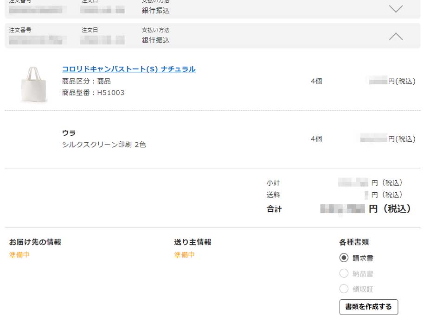The height and width of the screenshot is (322, 424).
Task: Click the 書類を作成する button
Action: click(x=369, y=307)
